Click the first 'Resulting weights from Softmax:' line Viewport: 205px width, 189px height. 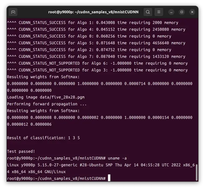pyautogui.click(x=43, y=77)
